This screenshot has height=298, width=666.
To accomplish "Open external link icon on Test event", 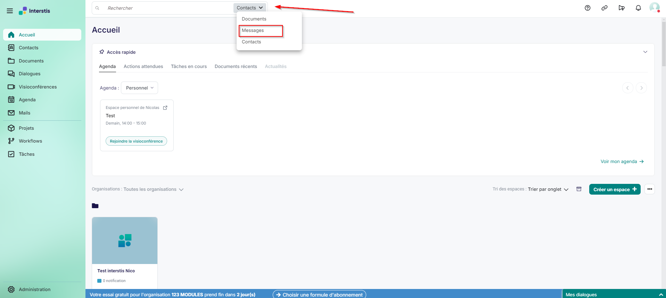I will (165, 108).
